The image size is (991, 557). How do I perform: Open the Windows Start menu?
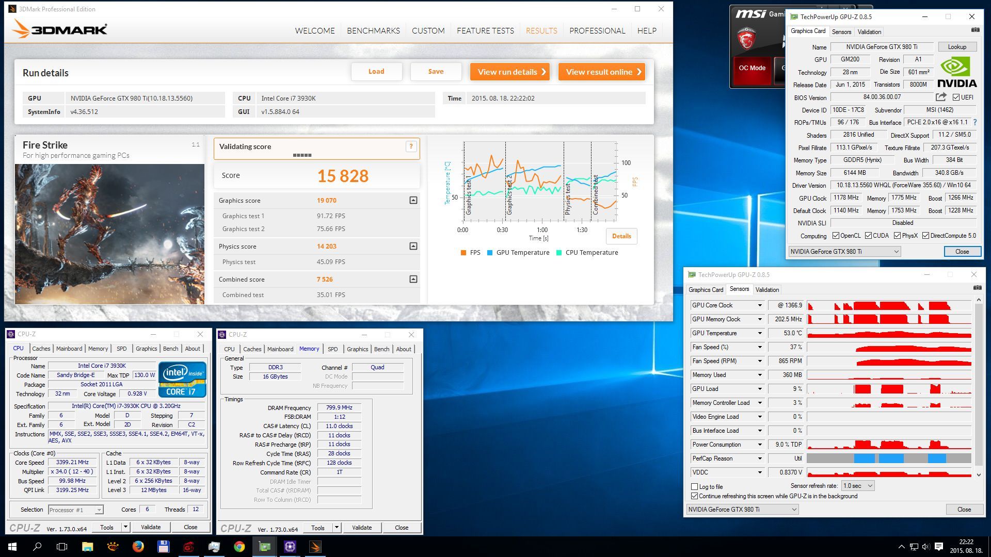click(x=12, y=546)
